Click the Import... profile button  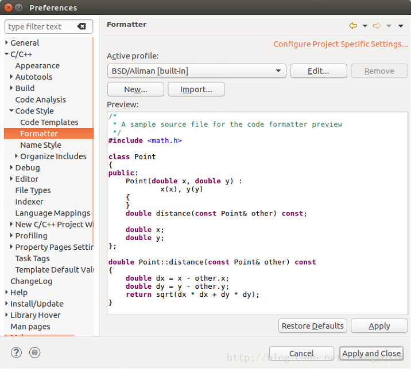pyautogui.click(x=196, y=89)
